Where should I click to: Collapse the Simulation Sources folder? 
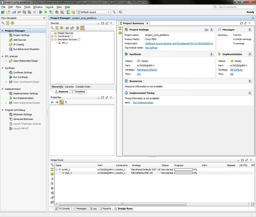click(x=52, y=39)
